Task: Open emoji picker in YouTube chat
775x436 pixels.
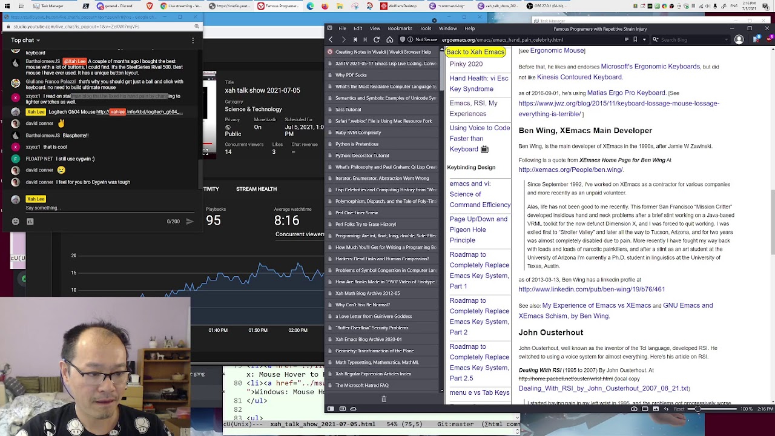Action: point(16,222)
